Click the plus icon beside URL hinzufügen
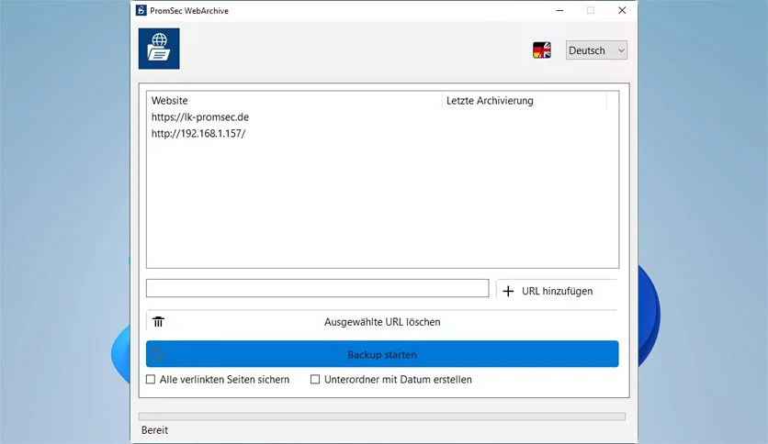768x444 pixels. coord(508,292)
